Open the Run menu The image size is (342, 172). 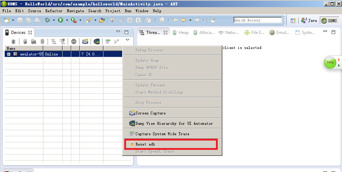pyautogui.click(x=128, y=11)
